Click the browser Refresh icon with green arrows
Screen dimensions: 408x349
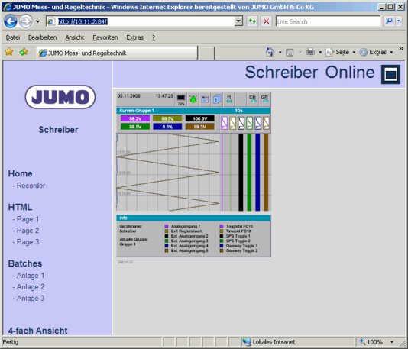coord(251,21)
